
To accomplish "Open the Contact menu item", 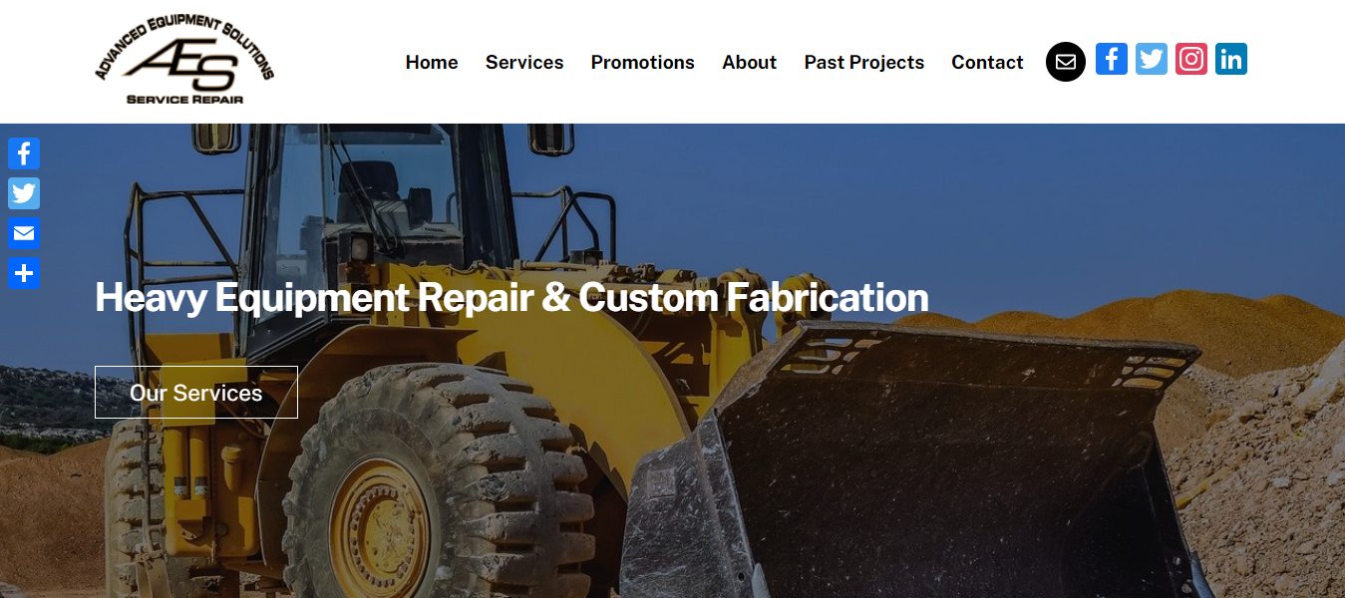I will (987, 62).
